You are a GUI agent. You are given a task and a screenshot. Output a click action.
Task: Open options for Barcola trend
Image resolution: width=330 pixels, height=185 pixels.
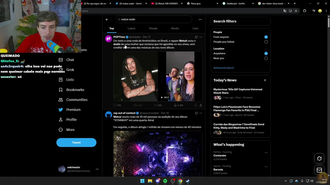(266, 167)
